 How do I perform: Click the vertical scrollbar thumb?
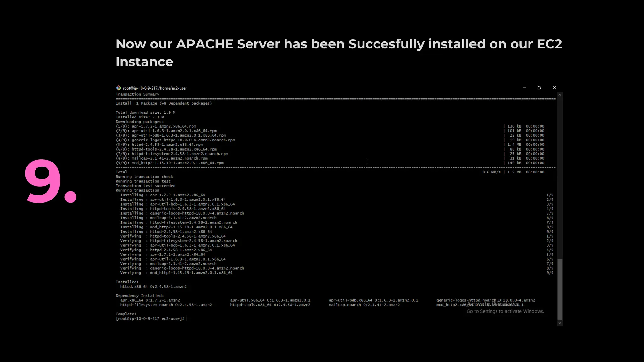(560, 289)
